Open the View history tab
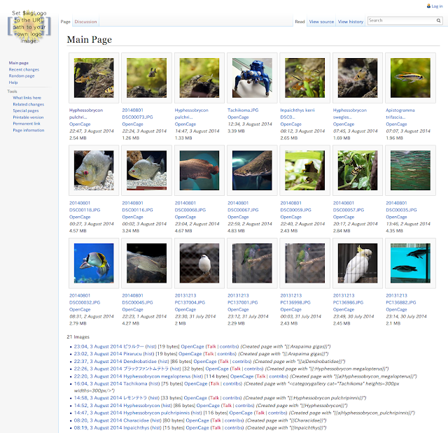 (351, 22)
